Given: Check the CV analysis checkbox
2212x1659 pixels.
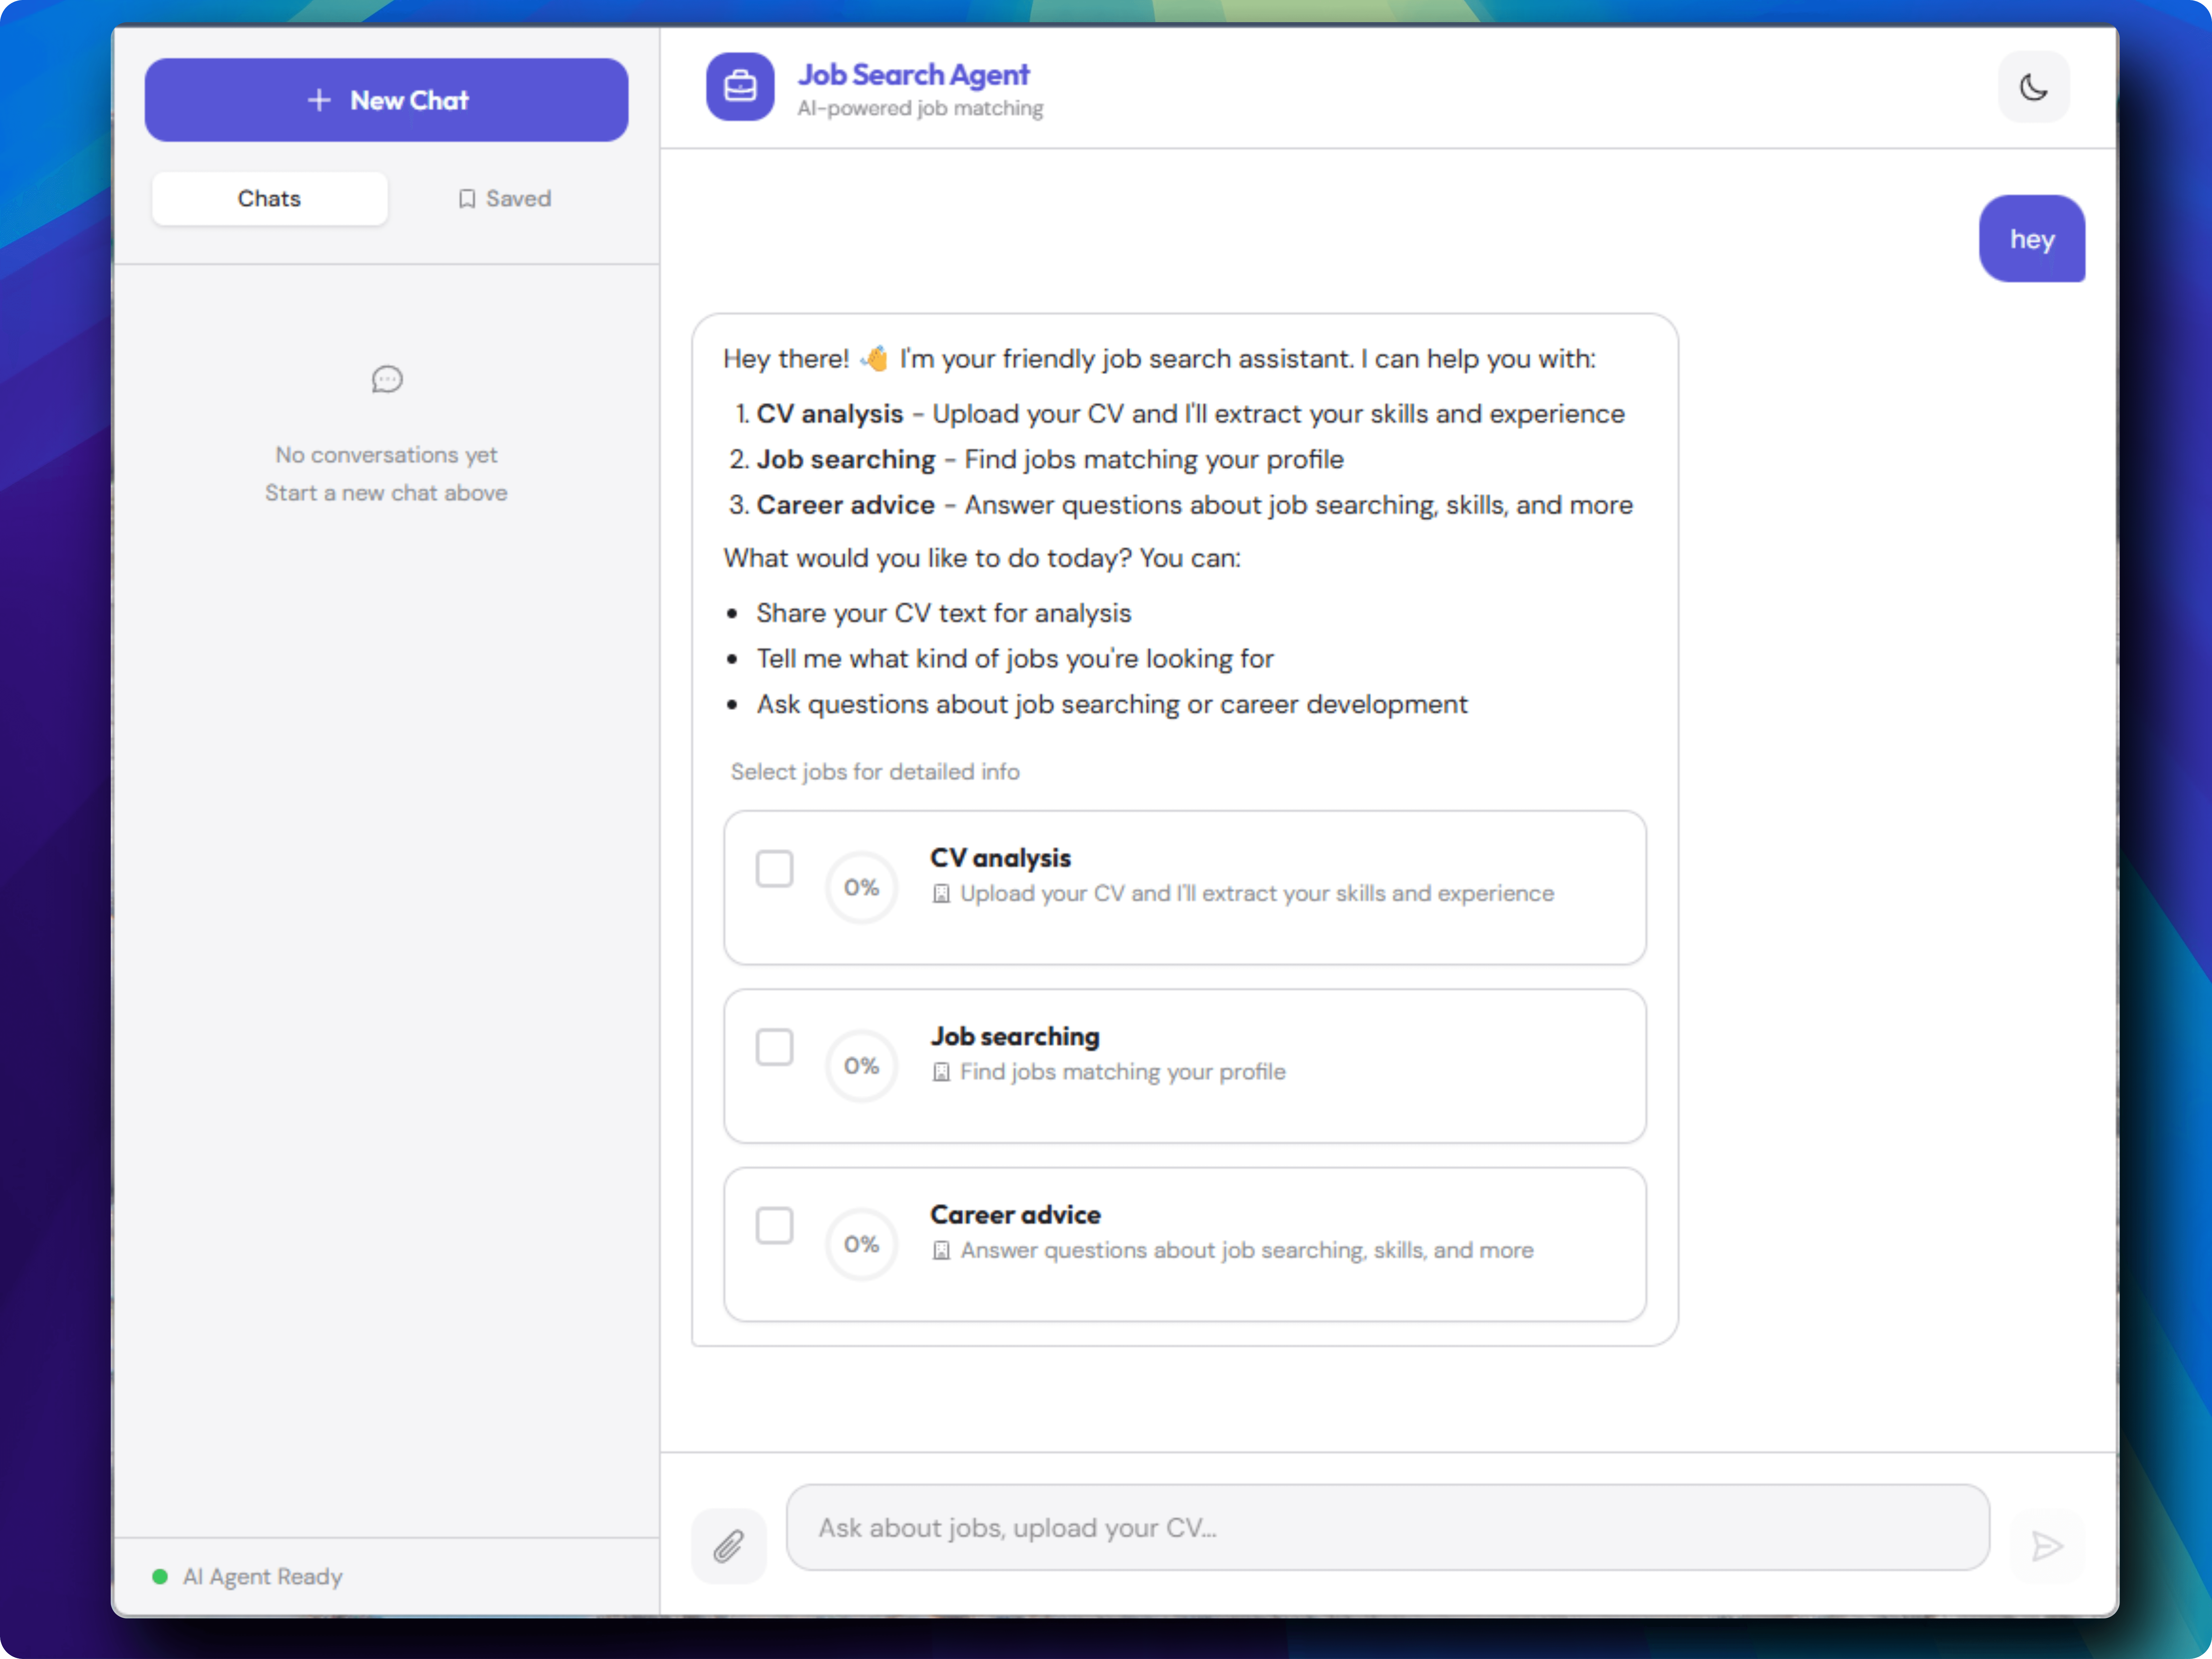Looking at the screenshot, I should click(x=774, y=869).
